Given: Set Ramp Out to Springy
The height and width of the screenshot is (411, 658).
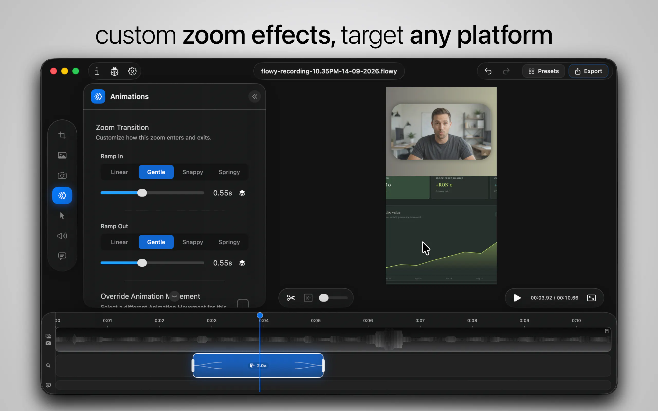Looking at the screenshot, I should pos(229,242).
